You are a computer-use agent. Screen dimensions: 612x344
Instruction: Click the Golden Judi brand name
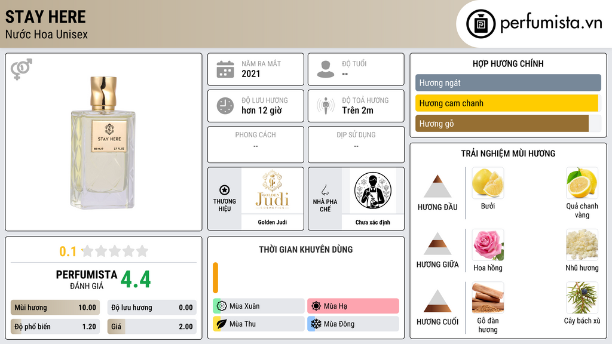click(x=273, y=222)
